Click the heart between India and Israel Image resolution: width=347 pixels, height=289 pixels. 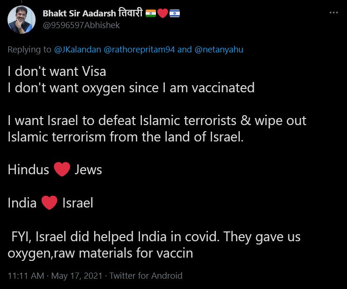click(x=49, y=203)
